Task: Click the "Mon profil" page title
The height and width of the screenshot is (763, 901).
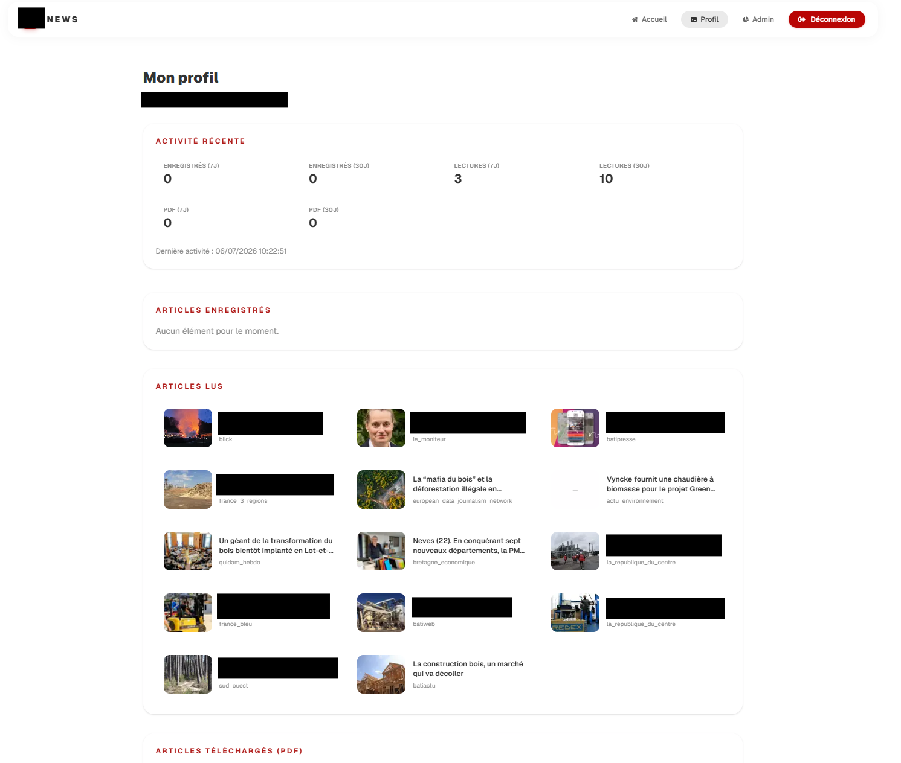Action: tap(181, 78)
